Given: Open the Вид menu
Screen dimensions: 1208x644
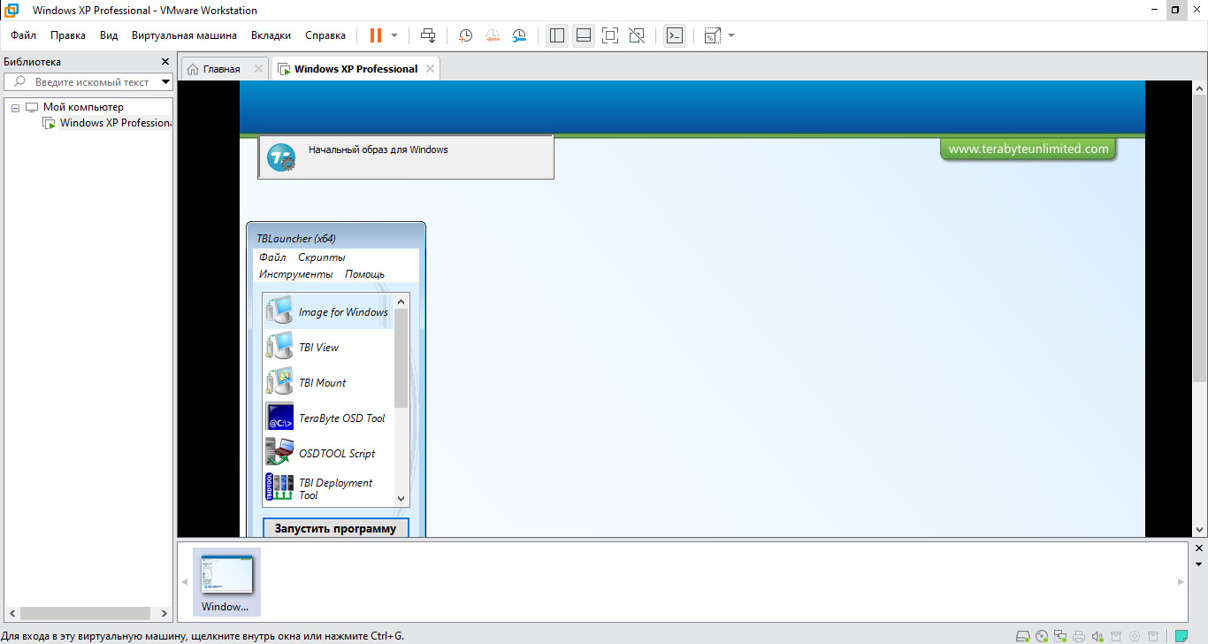Looking at the screenshot, I should click(x=109, y=35).
